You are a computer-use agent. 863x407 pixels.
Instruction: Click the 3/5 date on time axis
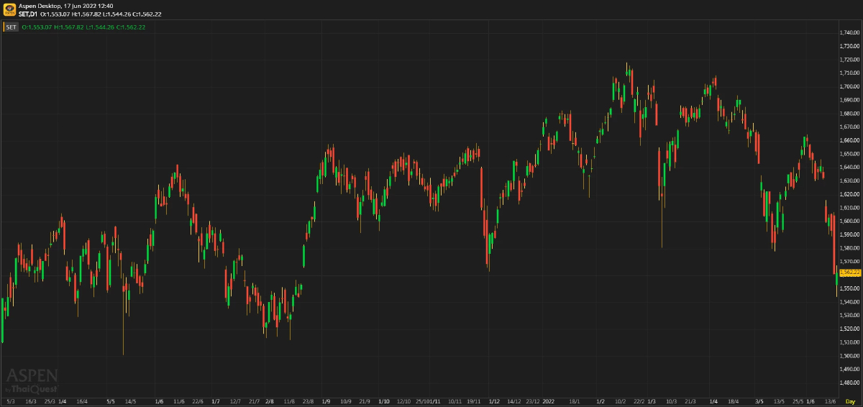[759, 401]
